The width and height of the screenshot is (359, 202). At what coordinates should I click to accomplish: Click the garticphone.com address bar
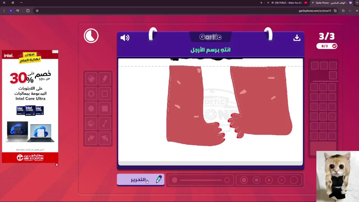pos(315,11)
